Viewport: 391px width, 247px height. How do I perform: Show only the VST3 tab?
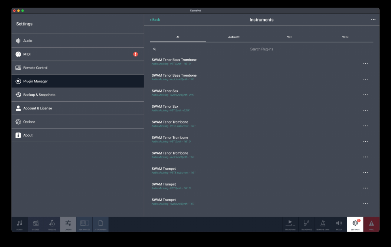(345, 37)
